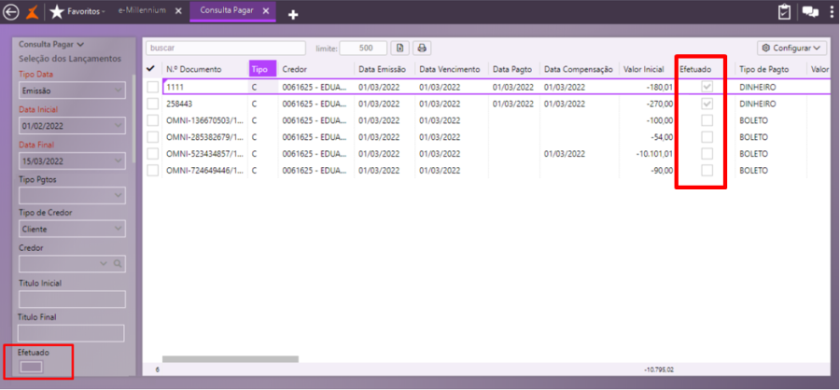The width and height of the screenshot is (840, 390).
Task: Switch to the e-Millennium tab
Action: point(142,10)
